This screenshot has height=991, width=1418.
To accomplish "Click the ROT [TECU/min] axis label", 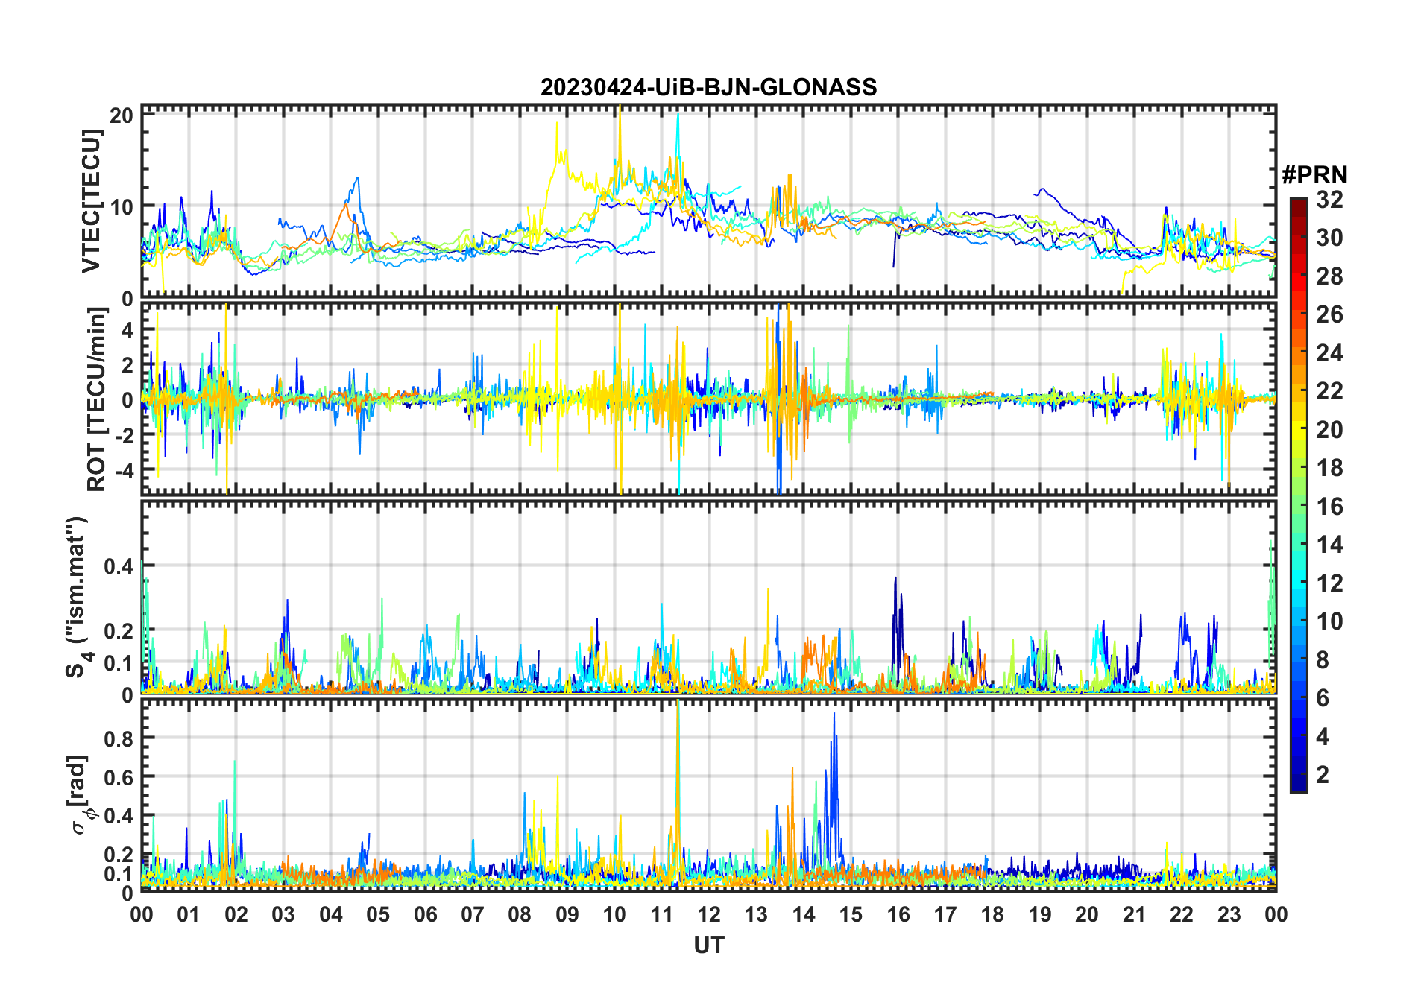I will [96, 399].
